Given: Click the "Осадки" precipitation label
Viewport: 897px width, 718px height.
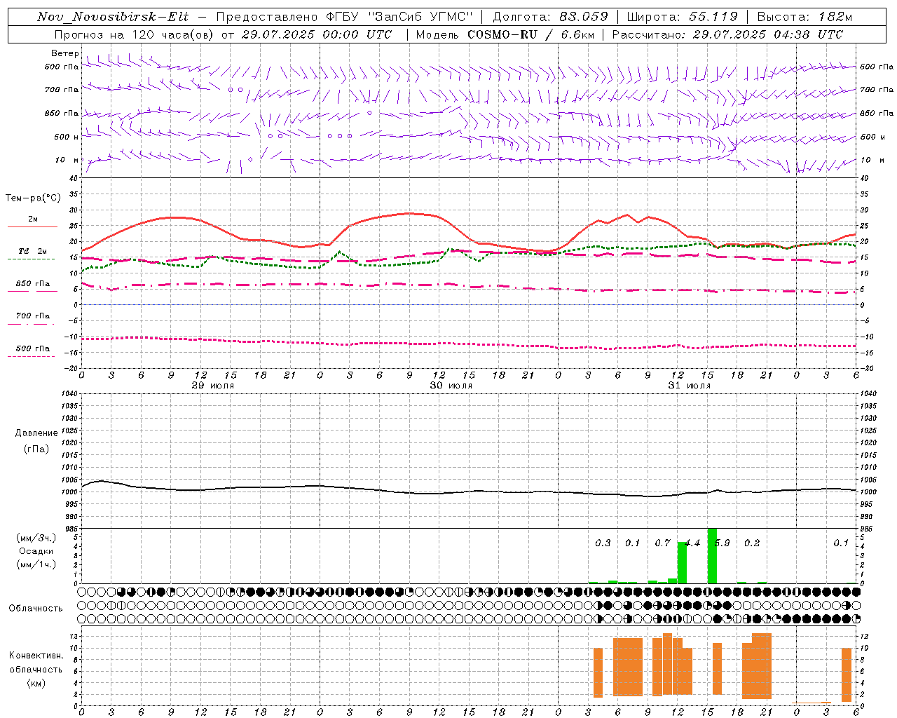Looking at the screenshot, I should [x=36, y=551].
